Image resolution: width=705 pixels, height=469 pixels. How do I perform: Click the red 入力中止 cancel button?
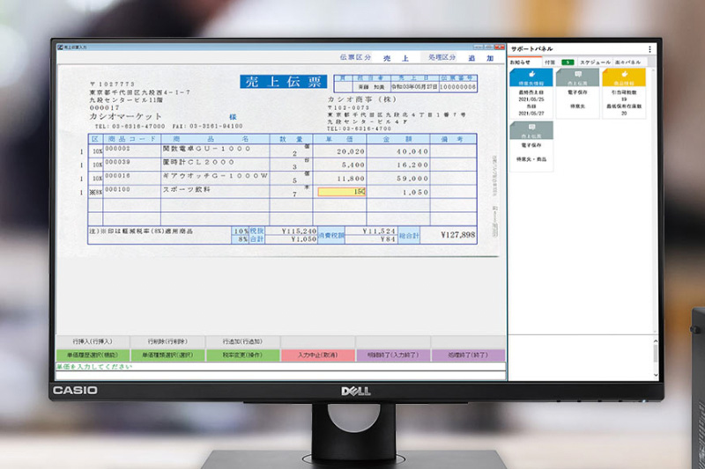coord(318,355)
